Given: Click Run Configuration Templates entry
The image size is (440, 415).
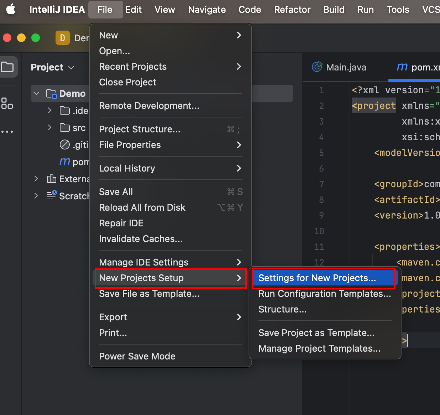Looking at the screenshot, I should [x=324, y=294].
